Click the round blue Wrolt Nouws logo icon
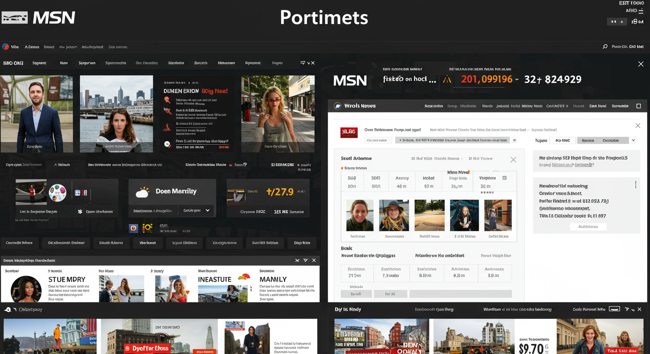 click(337, 106)
